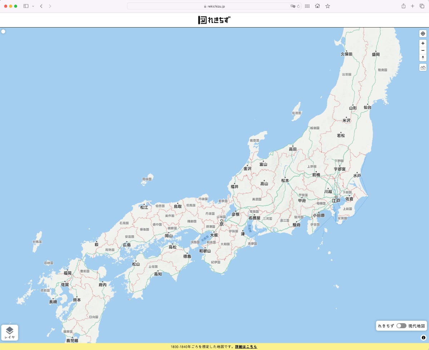Open the レイヤ layers panel
Image resolution: width=429 pixels, height=350 pixels.
point(10,332)
